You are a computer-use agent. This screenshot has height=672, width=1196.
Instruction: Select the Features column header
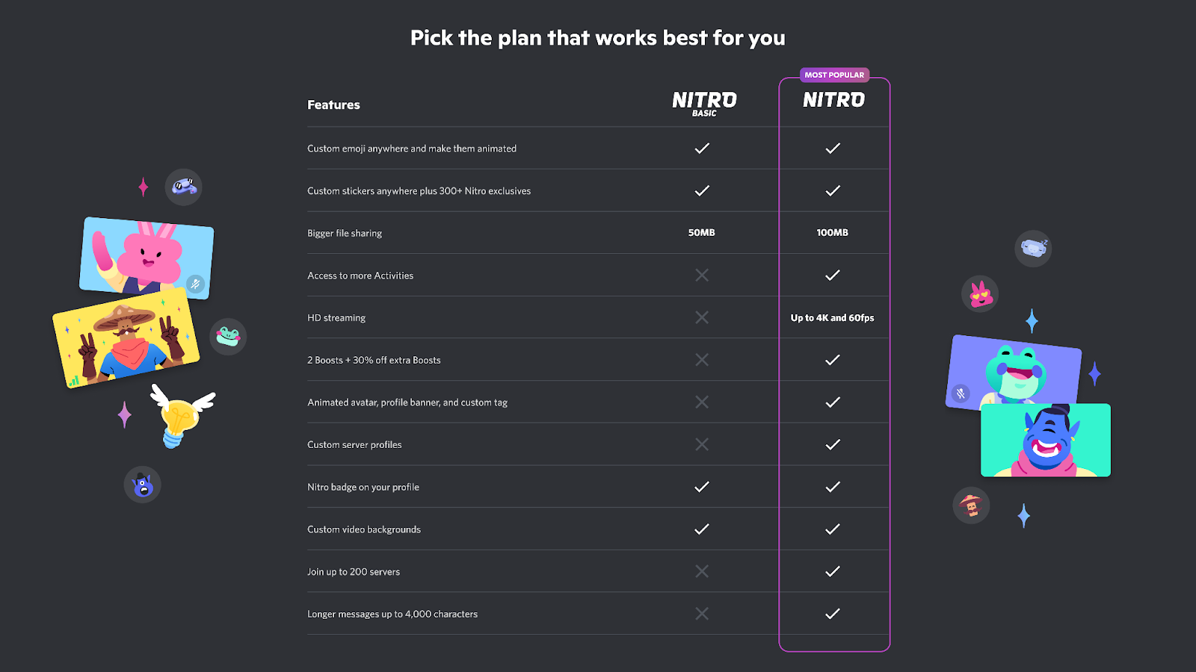click(333, 105)
